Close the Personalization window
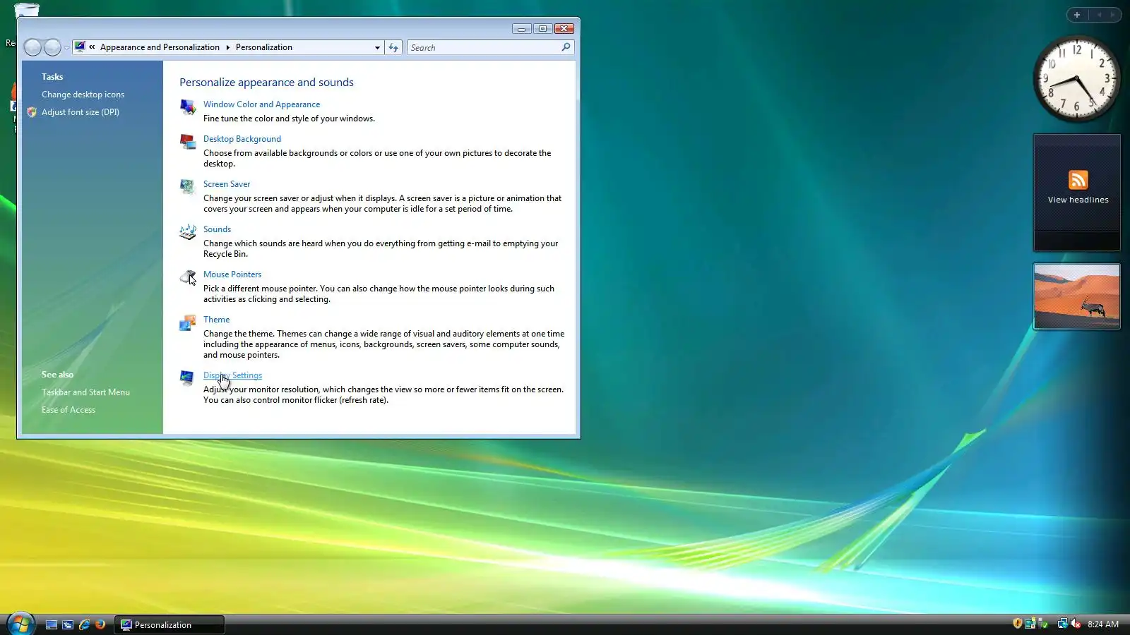Image resolution: width=1130 pixels, height=635 pixels. point(564,29)
